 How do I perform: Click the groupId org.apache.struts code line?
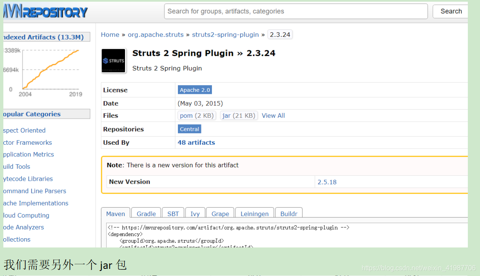click(x=172, y=241)
